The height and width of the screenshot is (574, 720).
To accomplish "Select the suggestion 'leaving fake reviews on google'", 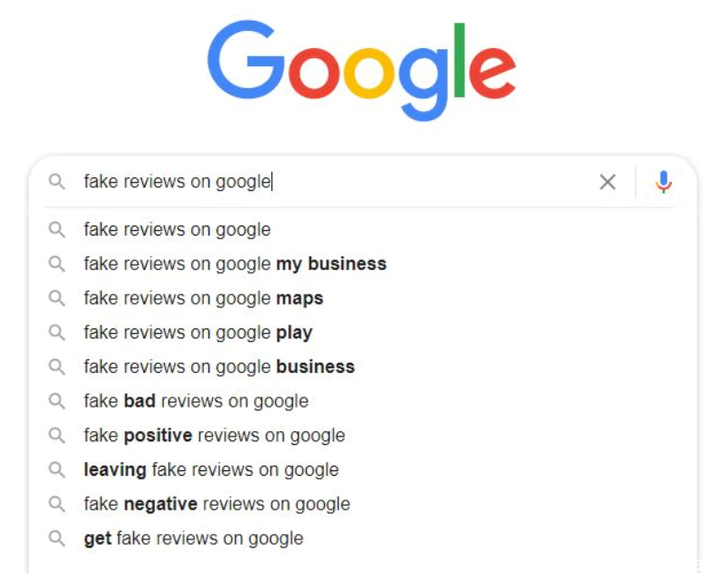I will pos(363,469).
